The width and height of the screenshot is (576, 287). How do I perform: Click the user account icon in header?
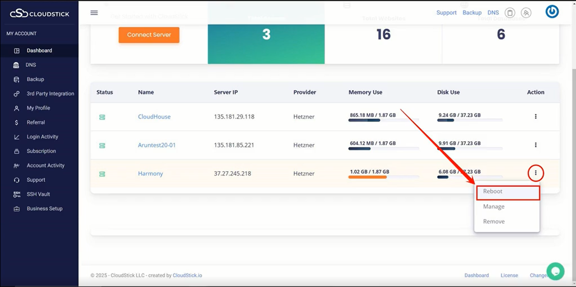pos(526,13)
